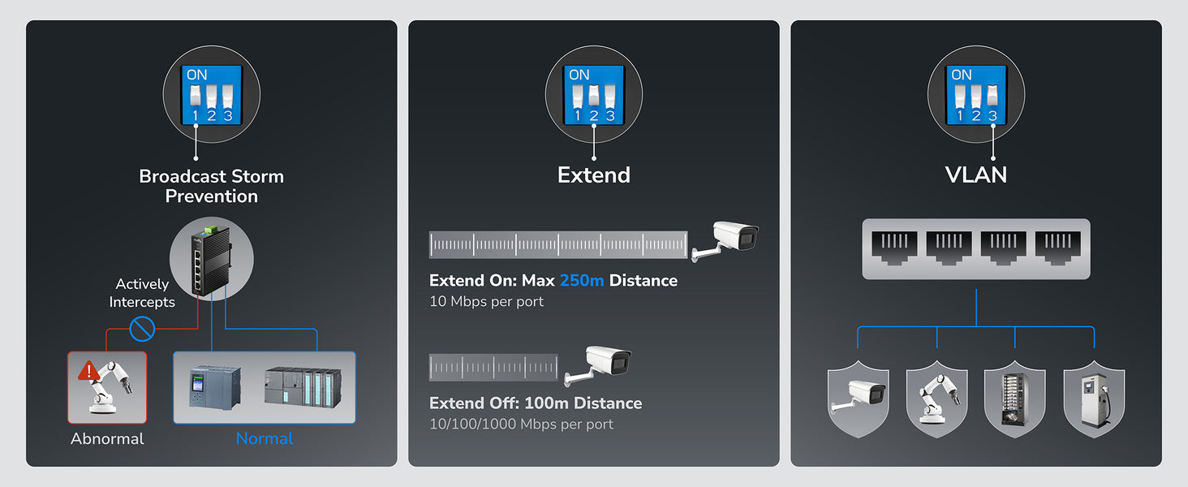Click the Broadcast Storm Prevention heading

(x=211, y=186)
